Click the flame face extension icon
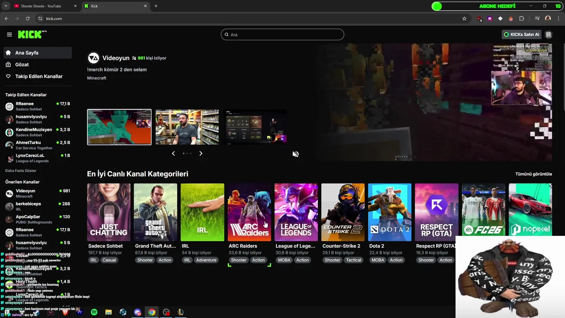 pyautogui.click(x=511, y=19)
